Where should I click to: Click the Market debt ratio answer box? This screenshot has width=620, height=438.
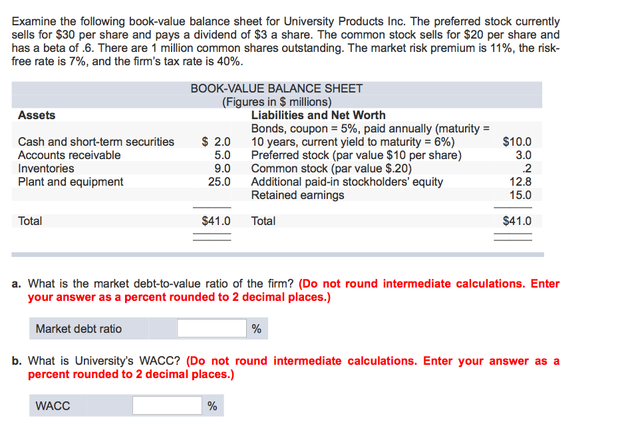coord(212,328)
